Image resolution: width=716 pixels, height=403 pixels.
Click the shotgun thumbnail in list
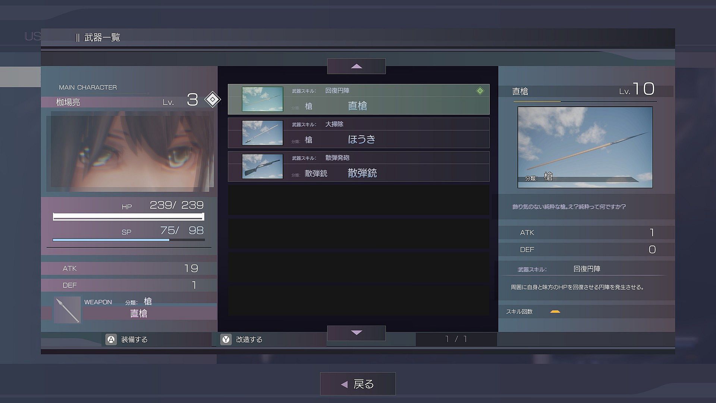[x=263, y=166]
